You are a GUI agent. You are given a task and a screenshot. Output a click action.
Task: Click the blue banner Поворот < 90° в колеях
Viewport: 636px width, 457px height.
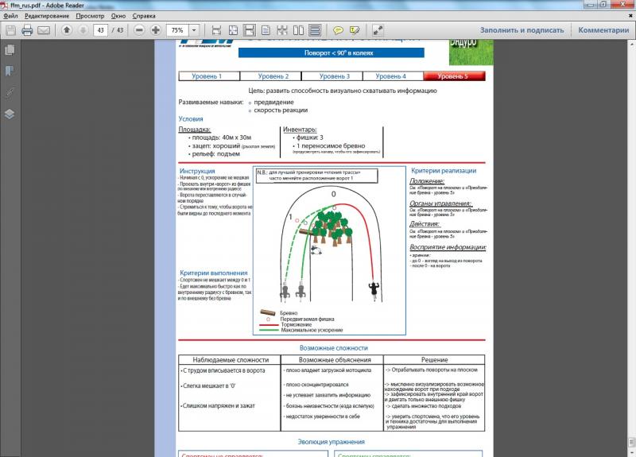[332, 52]
